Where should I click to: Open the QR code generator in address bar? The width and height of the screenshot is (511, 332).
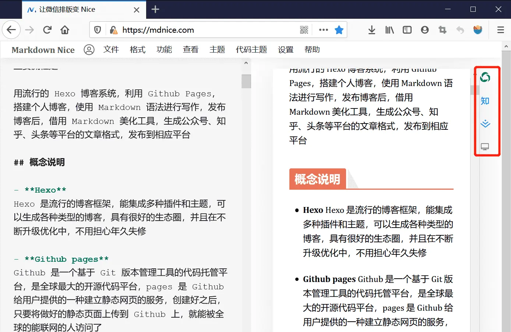(x=304, y=30)
